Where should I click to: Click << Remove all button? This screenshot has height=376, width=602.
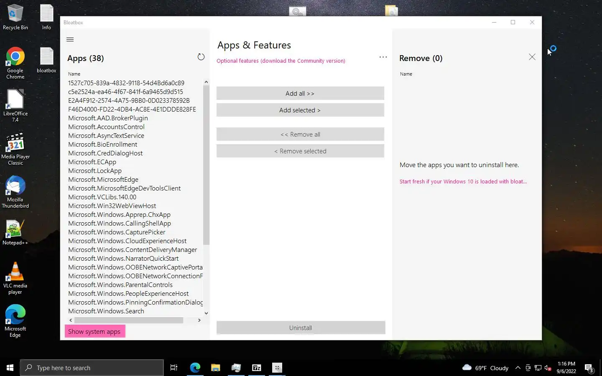pos(300,134)
